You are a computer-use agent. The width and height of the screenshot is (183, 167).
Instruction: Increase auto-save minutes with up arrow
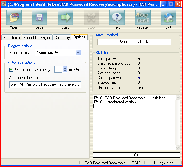coord(65,68)
